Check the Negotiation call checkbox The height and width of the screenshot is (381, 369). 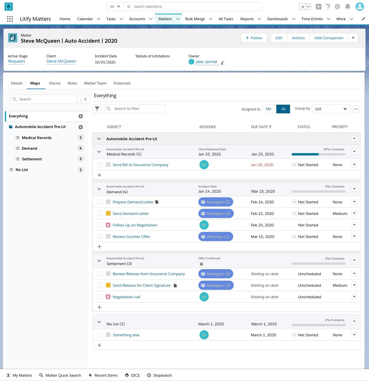point(99,297)
